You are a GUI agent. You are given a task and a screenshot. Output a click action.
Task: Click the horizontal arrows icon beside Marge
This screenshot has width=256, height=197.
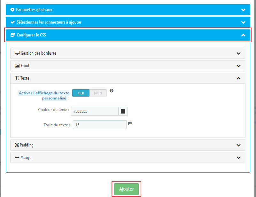point(17,157)
